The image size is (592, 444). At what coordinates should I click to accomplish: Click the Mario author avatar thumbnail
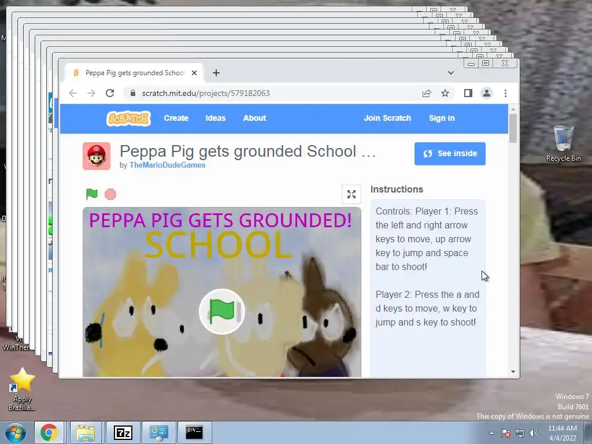click(x=97, y=156)
